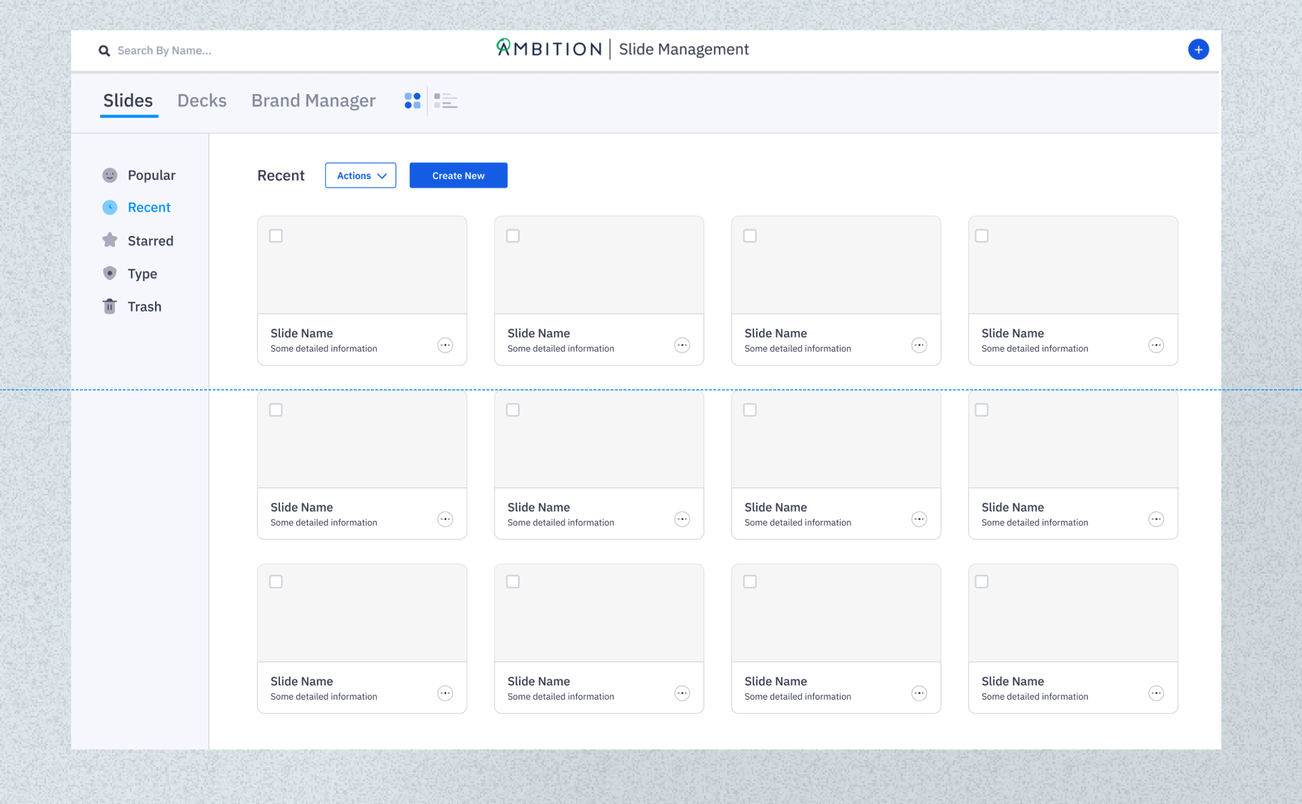Switch to the Decks tab
The image size is (1302, 804).
202,101
